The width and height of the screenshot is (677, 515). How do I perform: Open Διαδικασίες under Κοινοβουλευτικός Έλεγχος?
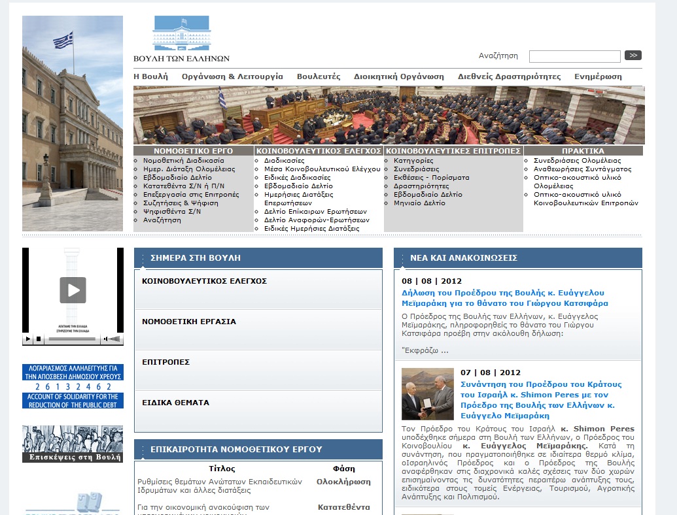[284, 161]
